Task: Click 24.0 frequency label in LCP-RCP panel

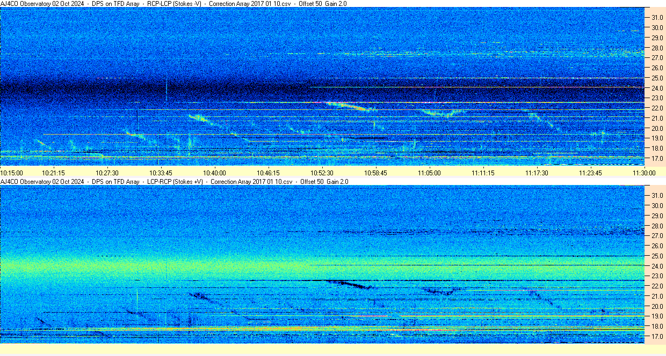Action: click(x=657, y=266)
